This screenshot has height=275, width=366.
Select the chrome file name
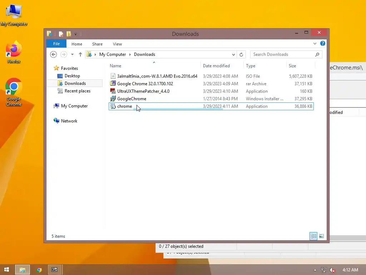pyautogui.click(x=124, y=106)
